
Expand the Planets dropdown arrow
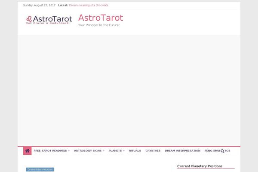(x=124, y=151)
